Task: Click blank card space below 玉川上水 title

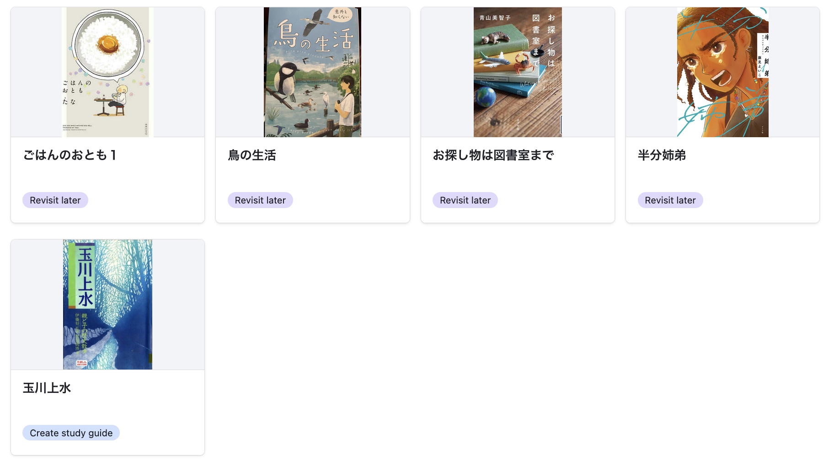Action: click(x=107, y=410)
